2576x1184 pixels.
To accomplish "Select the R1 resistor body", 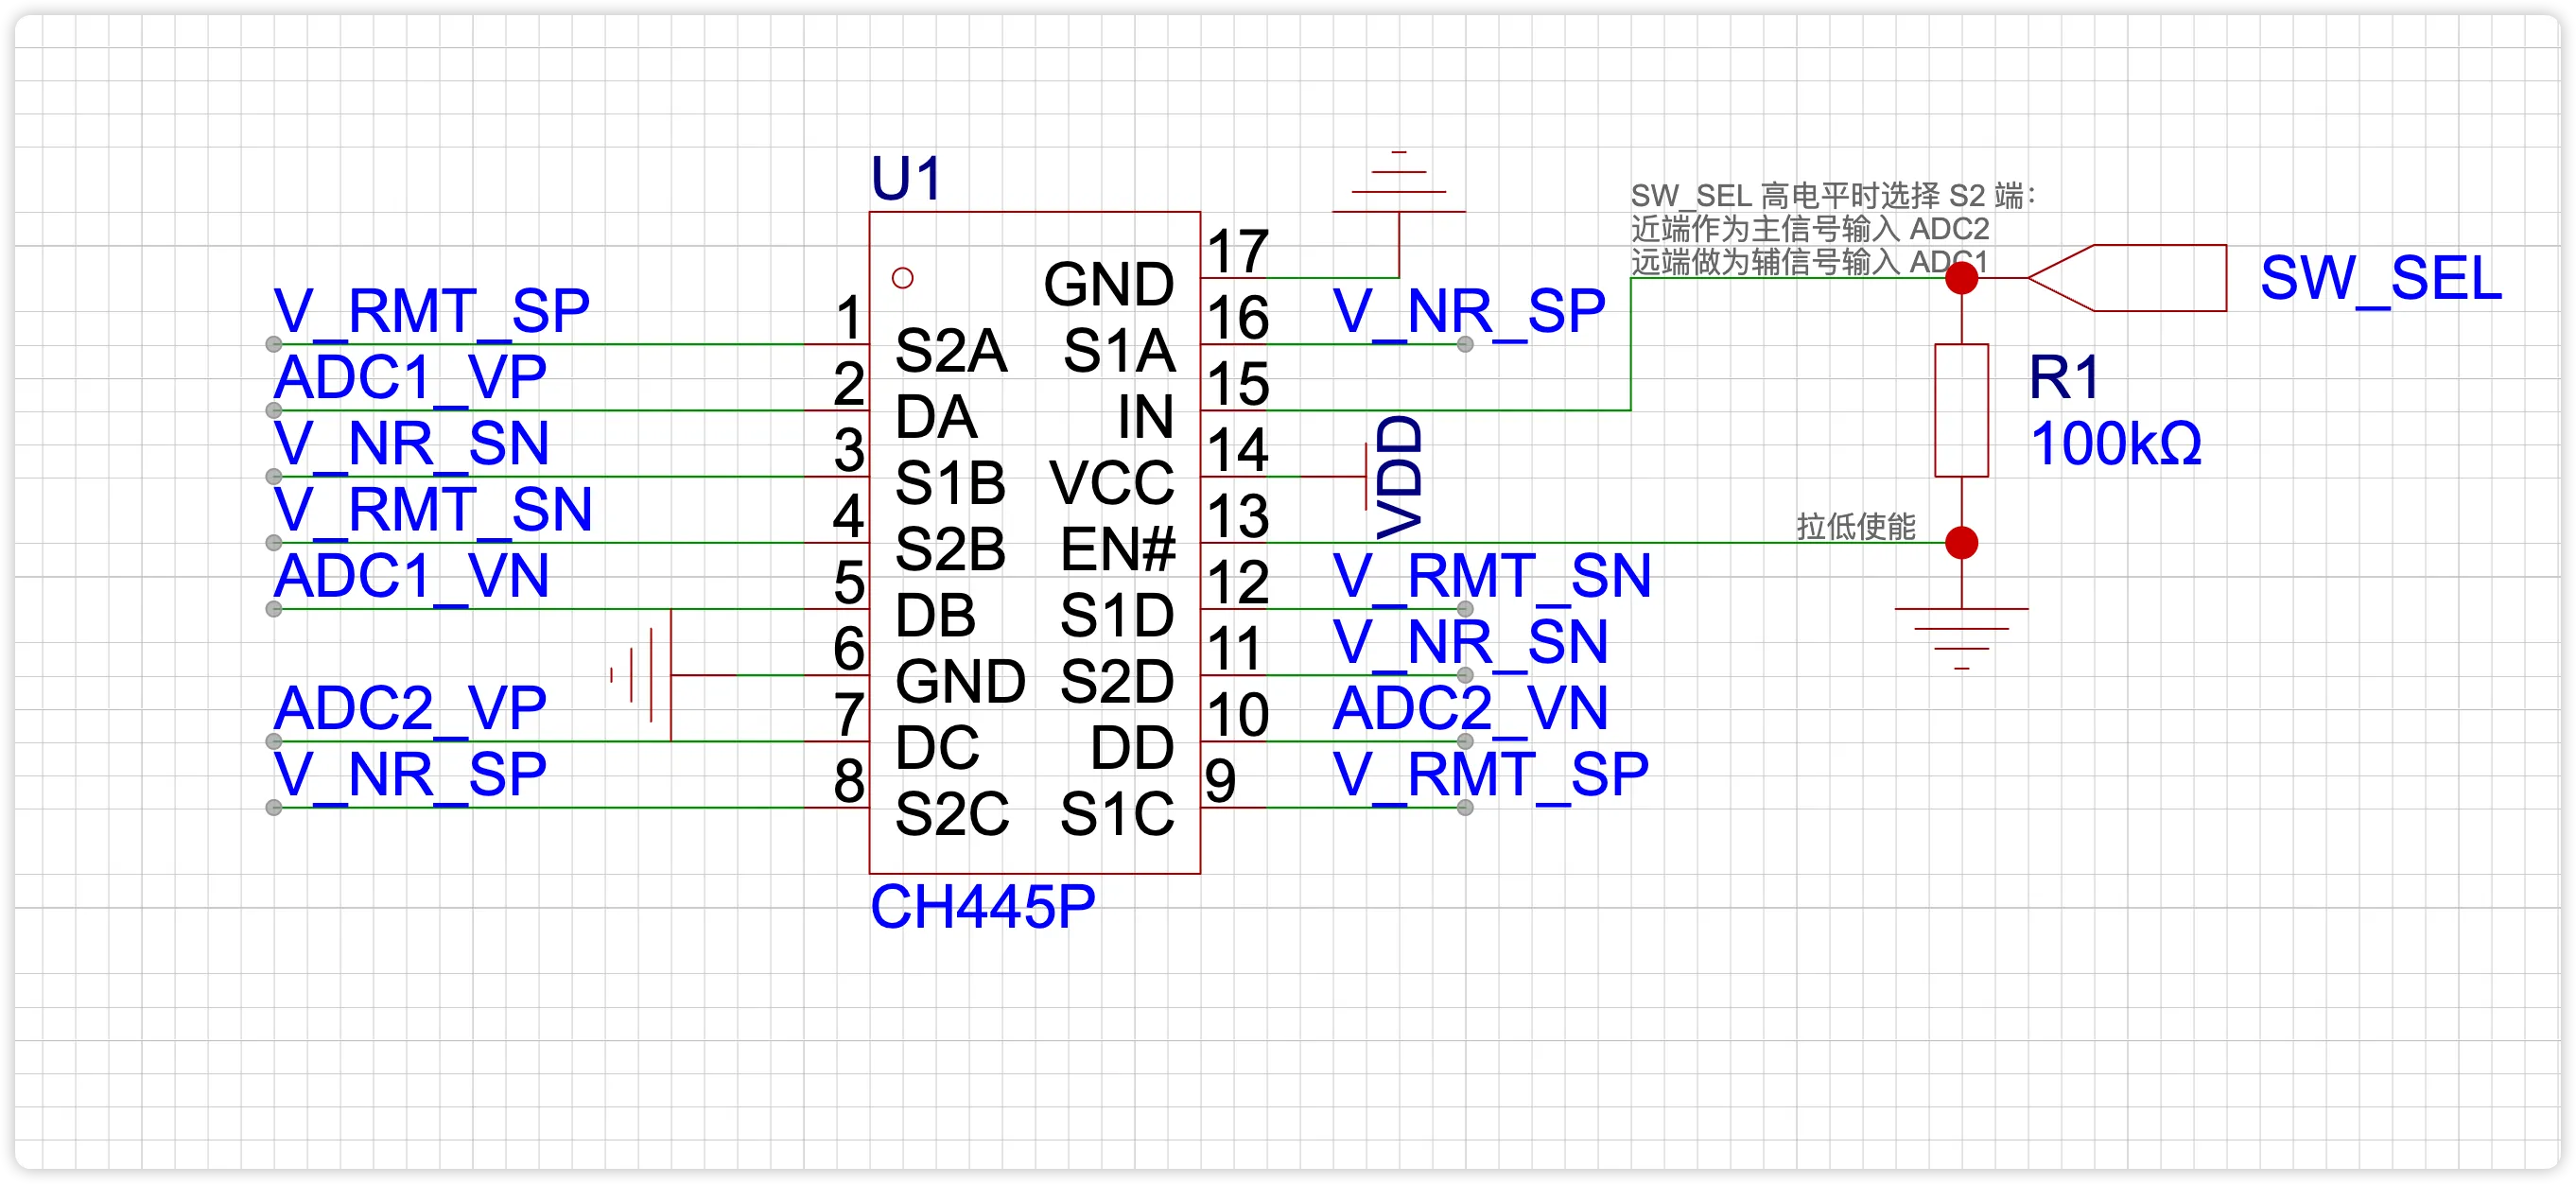I will coord(1961,410).
